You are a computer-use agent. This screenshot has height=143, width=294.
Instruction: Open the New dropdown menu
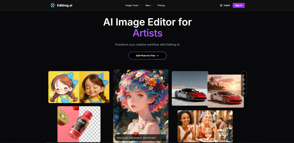(x=149, y=5)
